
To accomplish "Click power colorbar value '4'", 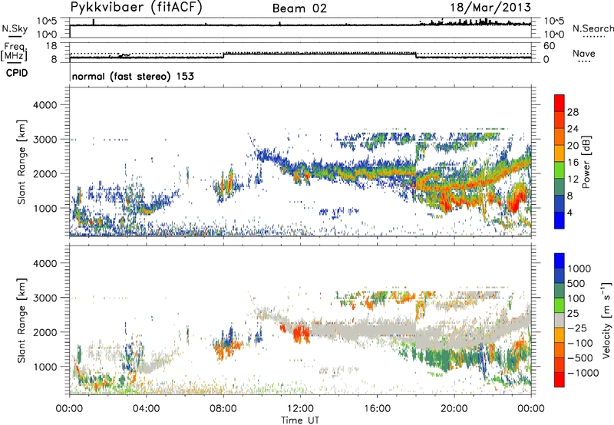I will 569,212.
